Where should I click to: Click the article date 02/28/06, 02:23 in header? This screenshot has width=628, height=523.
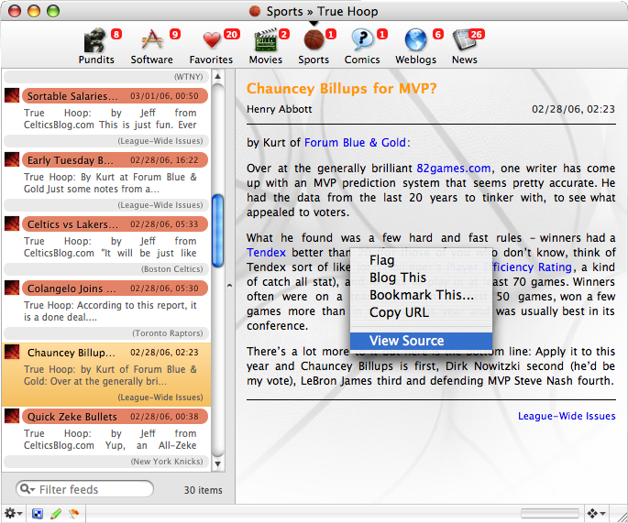click(573, 109)
